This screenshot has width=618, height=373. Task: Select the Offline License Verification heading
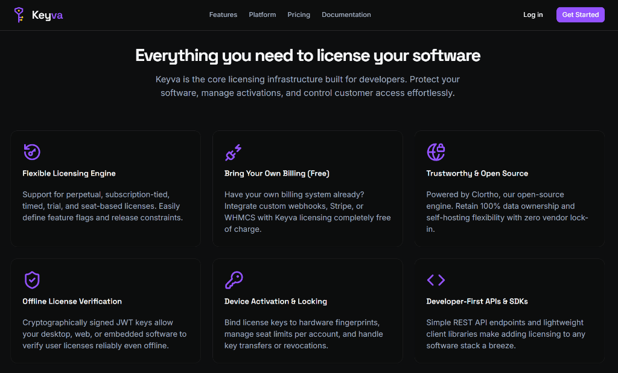tap(72, 301)
